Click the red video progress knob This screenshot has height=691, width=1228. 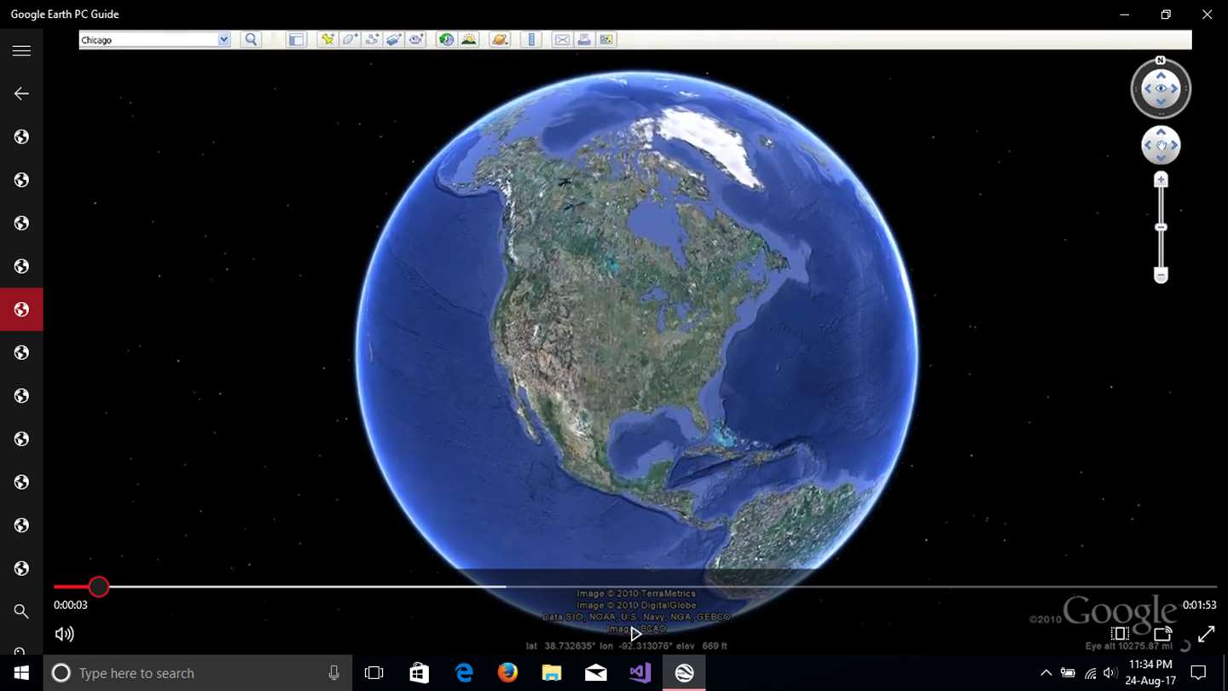tap(99, 586)
